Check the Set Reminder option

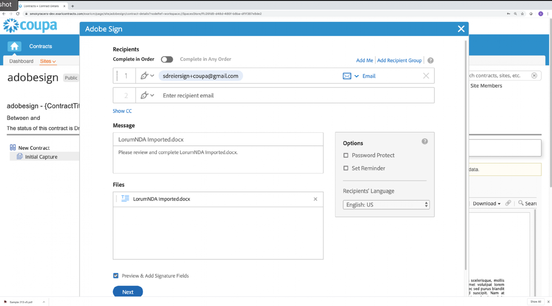pos(346,168)
